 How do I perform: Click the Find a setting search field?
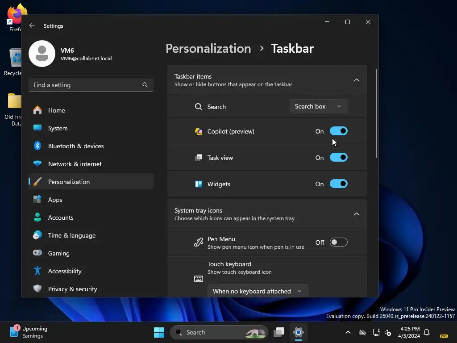tap(91, 85)
